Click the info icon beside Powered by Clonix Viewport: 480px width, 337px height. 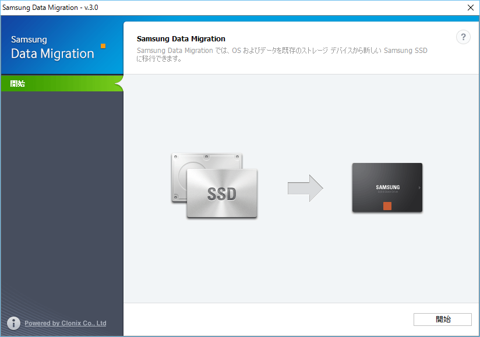[x=13, y=323]
